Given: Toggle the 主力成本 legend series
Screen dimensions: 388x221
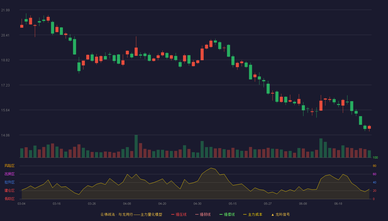Looking at the screenshot, I should 253,214.
